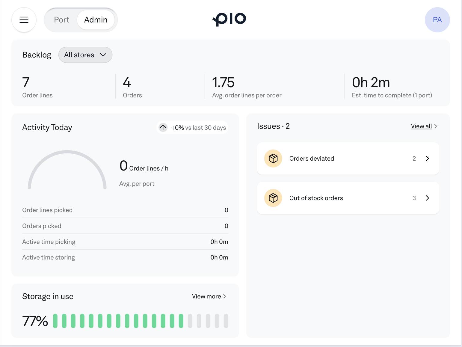Click the storage usage progress bar
Image resolution: width=462 pixels, height=347 pixels.
point(140,321)
